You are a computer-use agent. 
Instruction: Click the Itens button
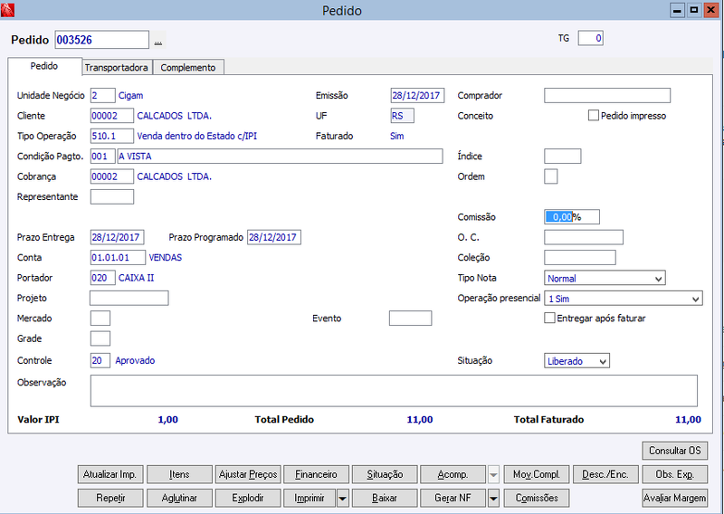tap(179, 474)
